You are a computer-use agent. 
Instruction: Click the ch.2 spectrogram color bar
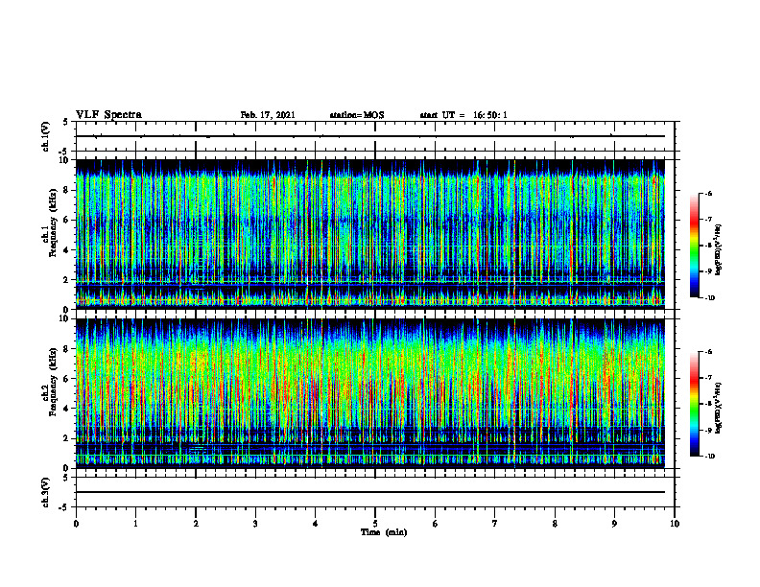tap(695, 404)
